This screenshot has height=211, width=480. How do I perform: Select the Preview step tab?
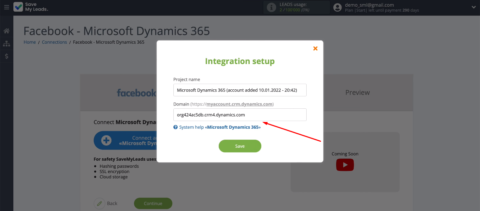358,92
